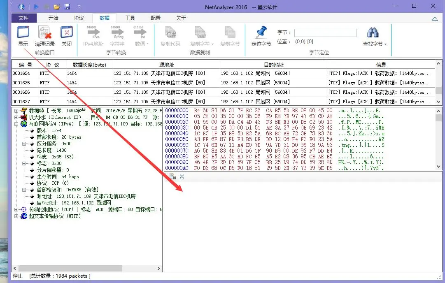The width and height of the screenshot is (445, 283).
Task: Expand the 传输控制协议 (TCP) tree node
Action: point(16,209)
